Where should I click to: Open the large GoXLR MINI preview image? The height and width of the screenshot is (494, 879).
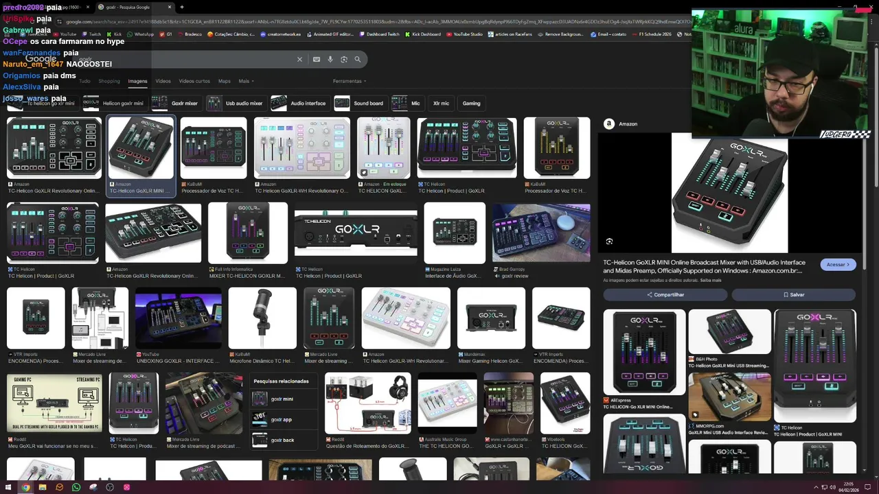point(729,193)
